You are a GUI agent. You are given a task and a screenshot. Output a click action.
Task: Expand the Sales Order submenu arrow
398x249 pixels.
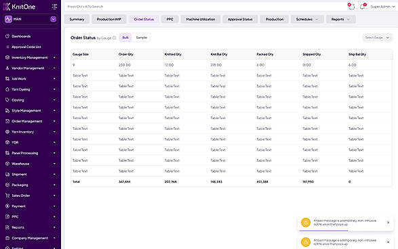pyautogui.click(x=54, y=196)
